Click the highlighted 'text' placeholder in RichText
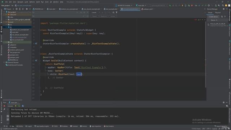The image size is (231, 130). [x=79, y=74]
